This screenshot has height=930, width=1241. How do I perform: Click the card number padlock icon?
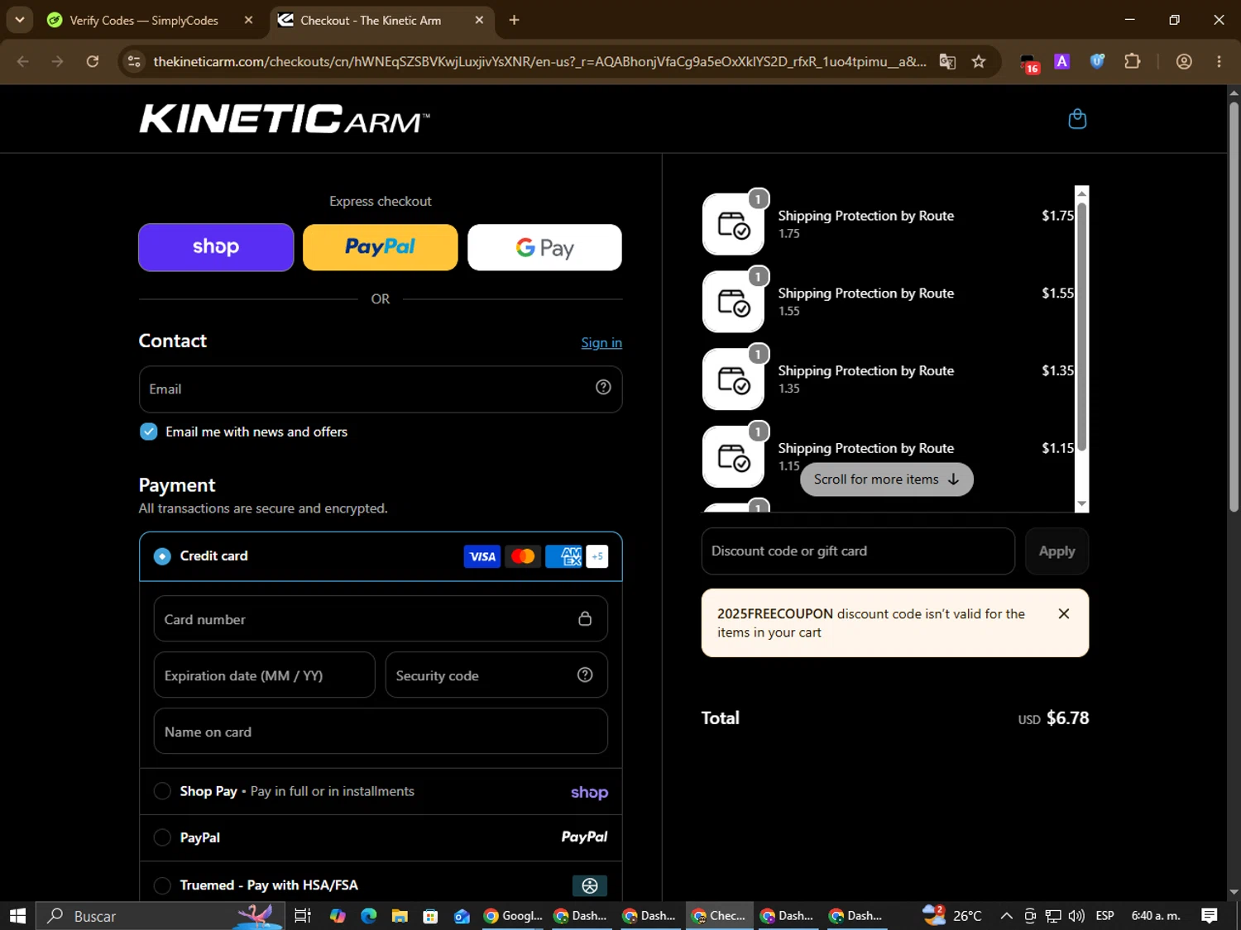(x=585, y=618)
